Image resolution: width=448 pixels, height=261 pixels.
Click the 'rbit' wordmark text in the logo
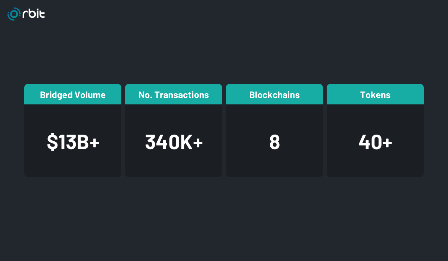click(34, 14)
